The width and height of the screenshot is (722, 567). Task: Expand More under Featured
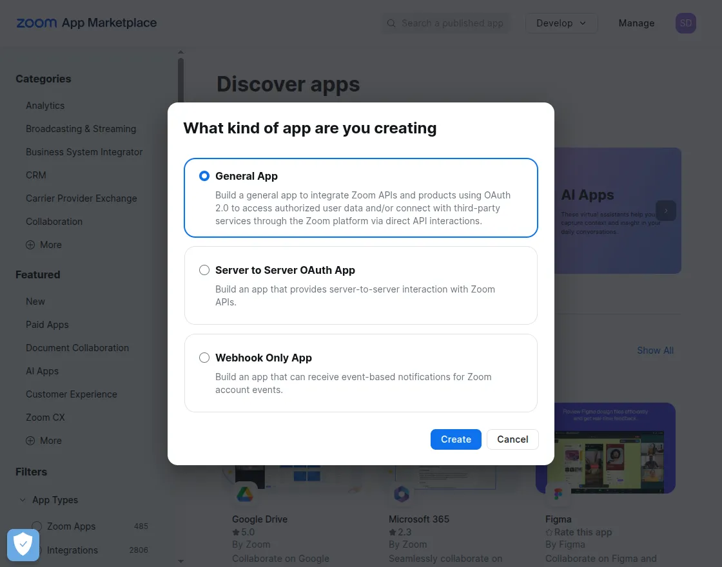[31, 441]
